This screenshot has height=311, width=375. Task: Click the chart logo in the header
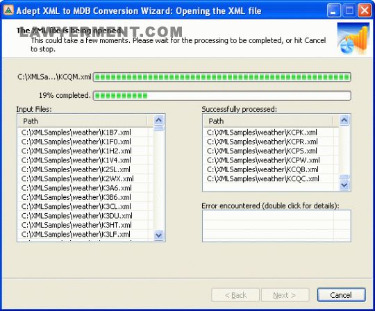click(x=353, y=38)
